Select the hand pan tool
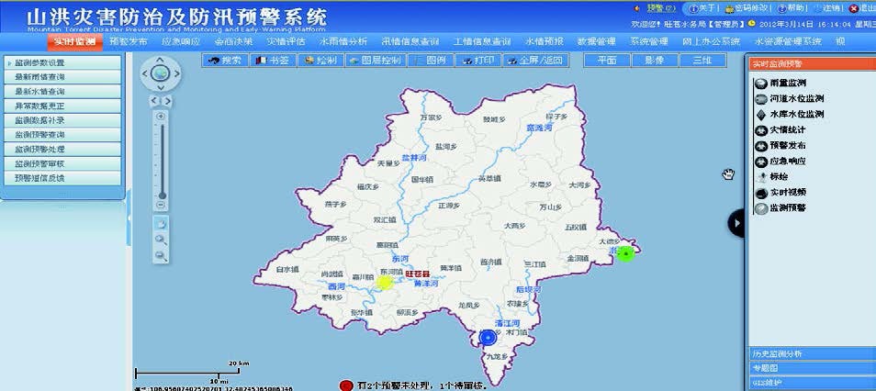The height and width of the screenshot is (391, 876). (161, 224)
